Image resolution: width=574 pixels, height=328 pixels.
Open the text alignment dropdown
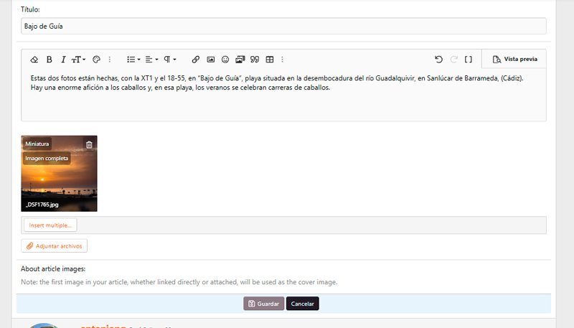[x=151, y=60]
